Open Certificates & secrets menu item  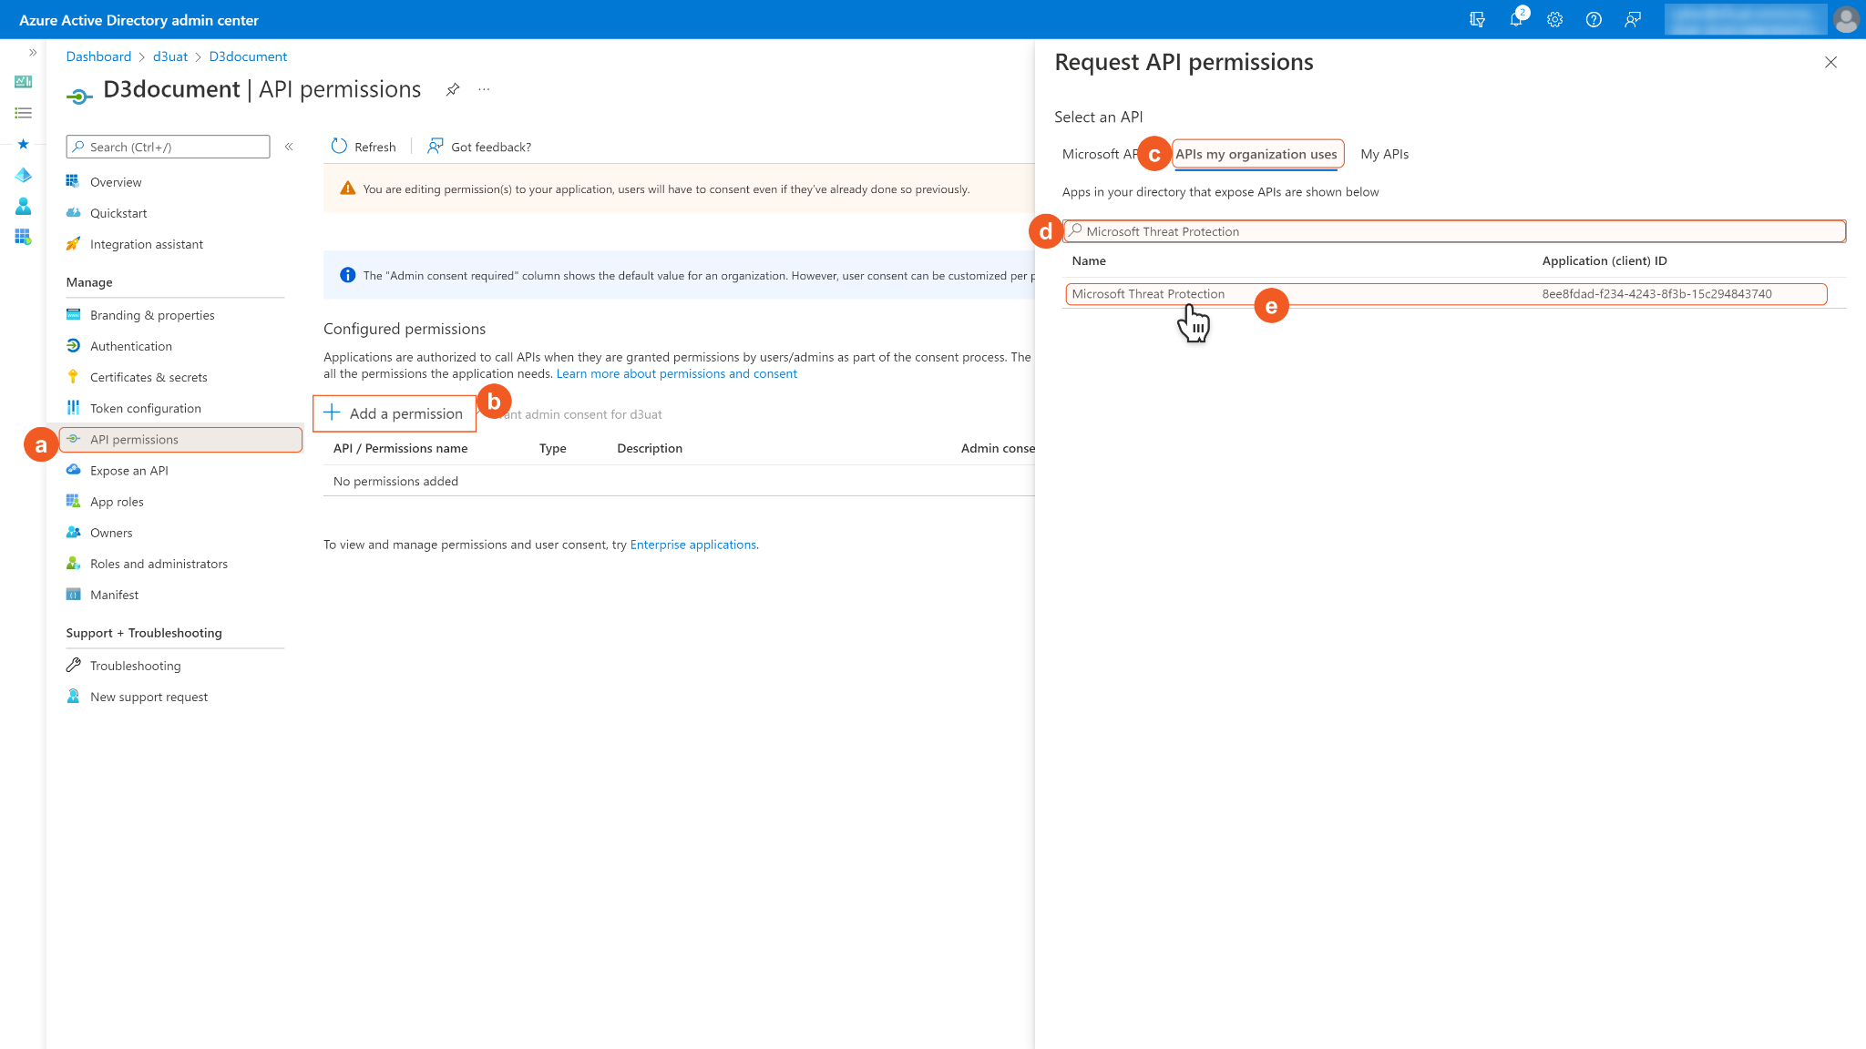click(149, 377)
